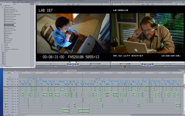Click the Drag Hand icon in the Viewer
185x116 pixels.
37,4
